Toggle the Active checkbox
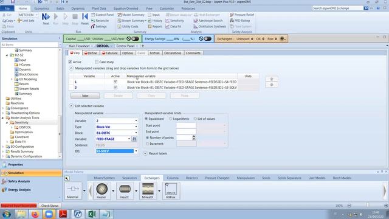 tap(71, 62)
